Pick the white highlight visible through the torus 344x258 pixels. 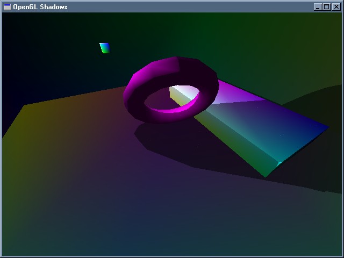(184, 91)
